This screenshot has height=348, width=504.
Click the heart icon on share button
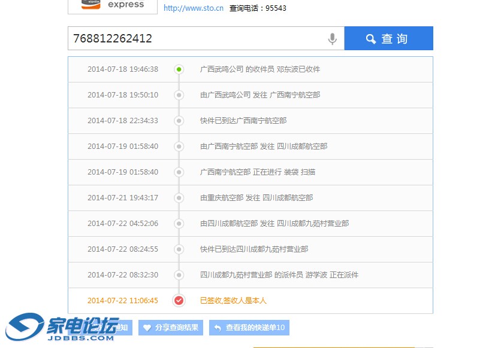point(147,328)
